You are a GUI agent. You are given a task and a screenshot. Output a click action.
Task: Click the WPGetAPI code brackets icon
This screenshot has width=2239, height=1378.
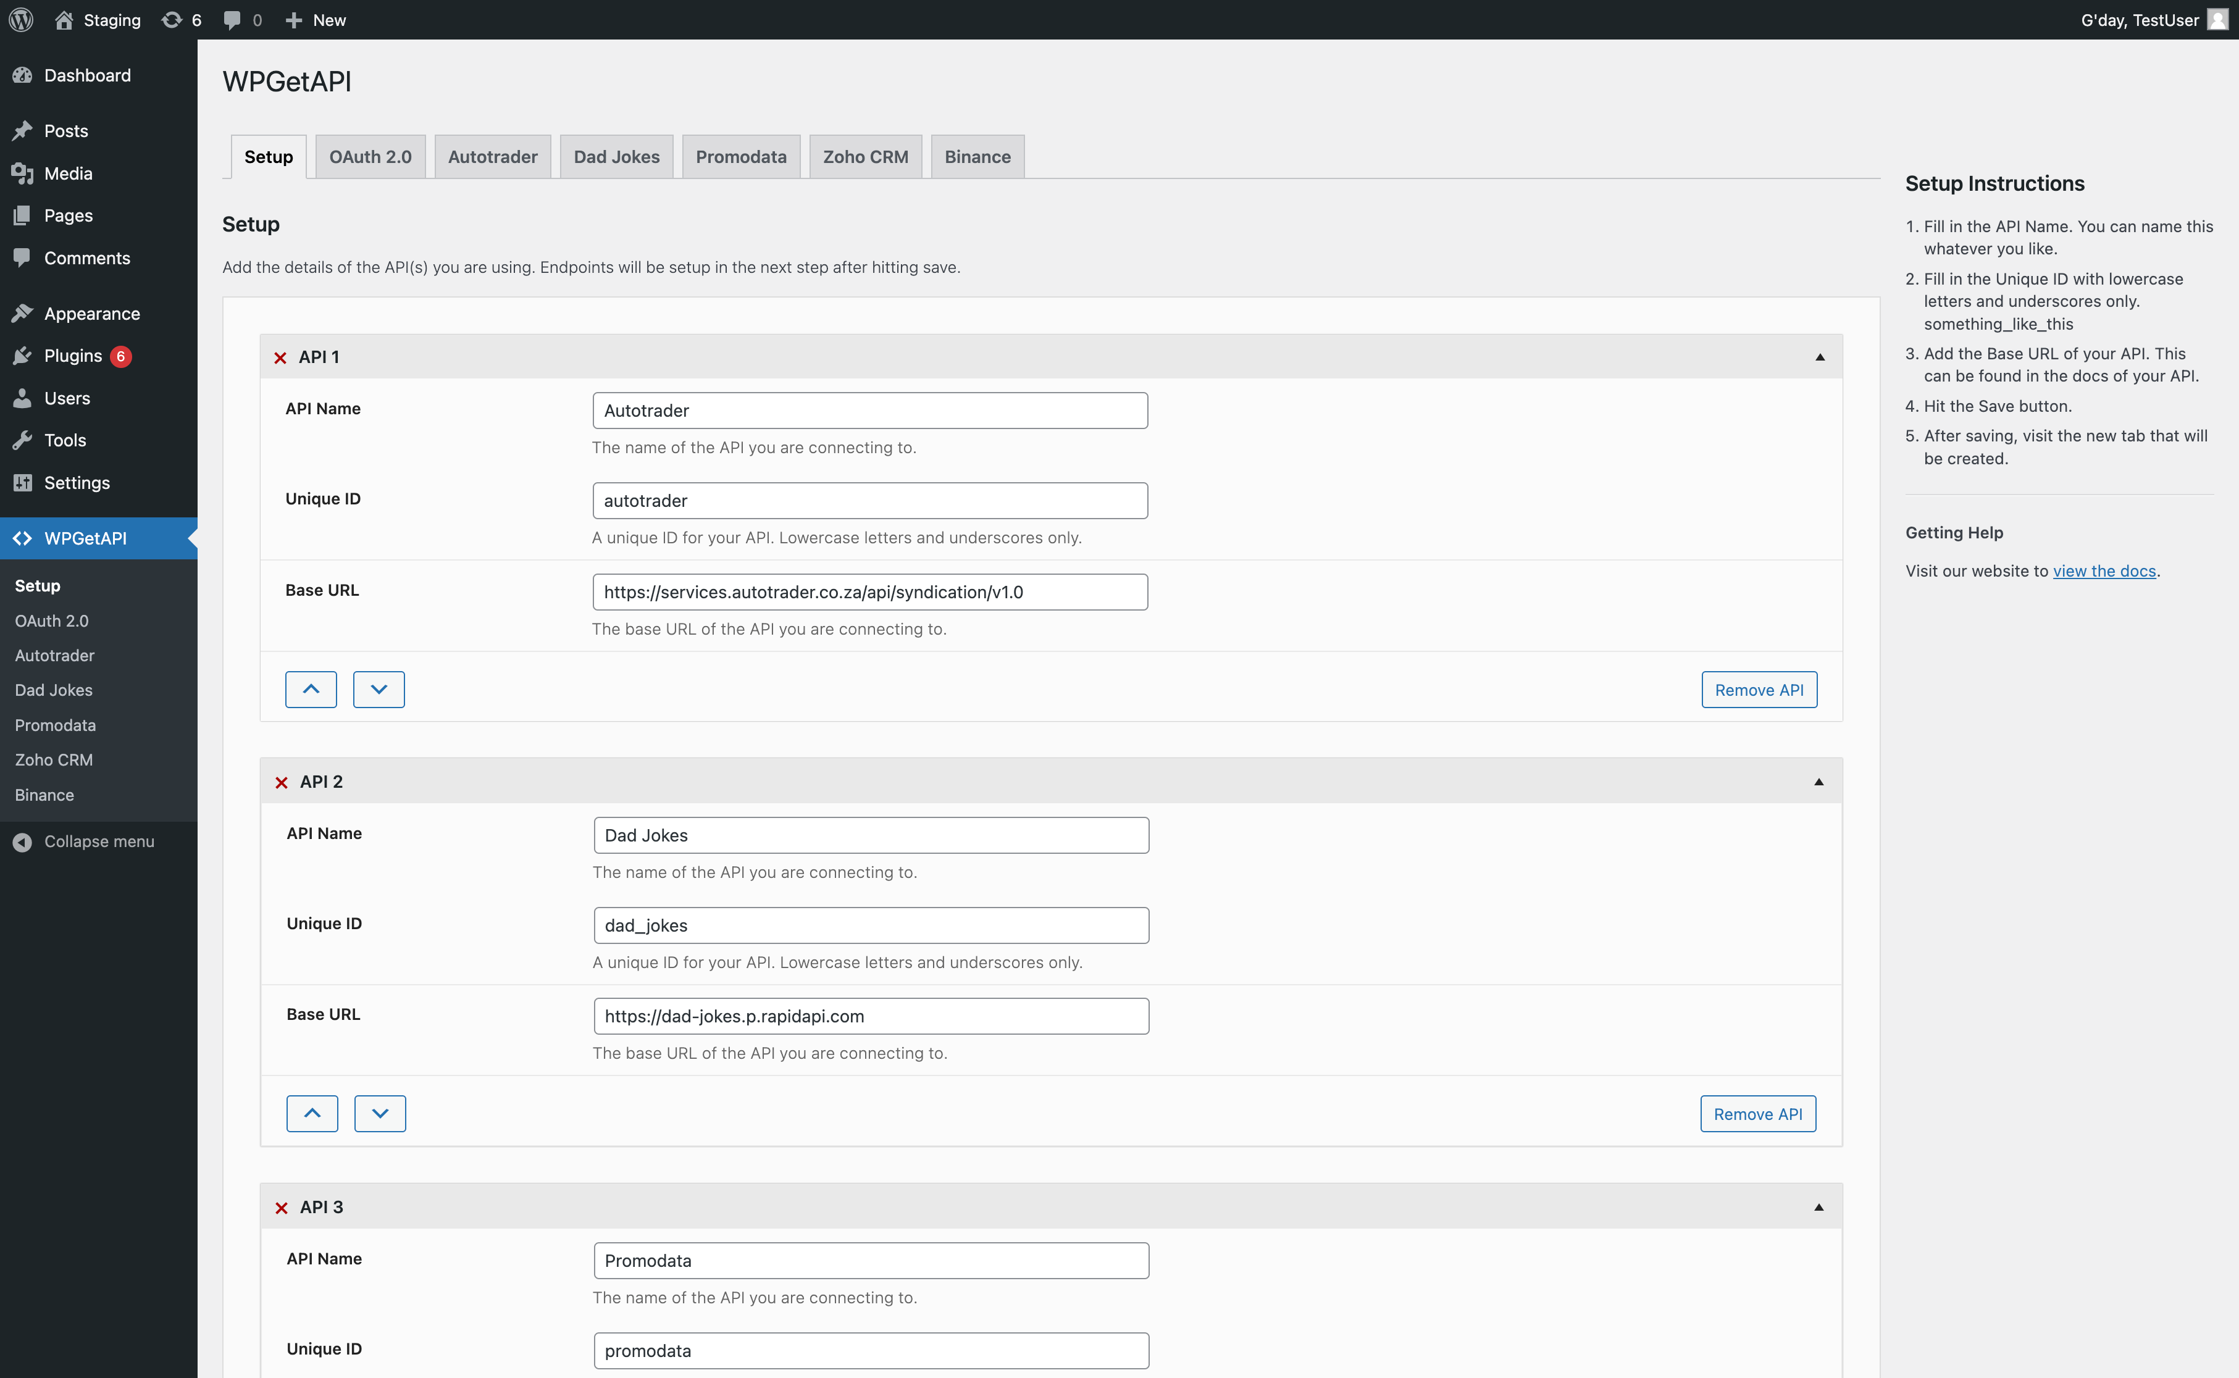(x=23, y=538)
